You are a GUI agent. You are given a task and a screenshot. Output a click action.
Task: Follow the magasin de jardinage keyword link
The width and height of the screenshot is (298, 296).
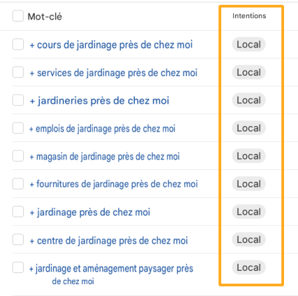[105, 157]
